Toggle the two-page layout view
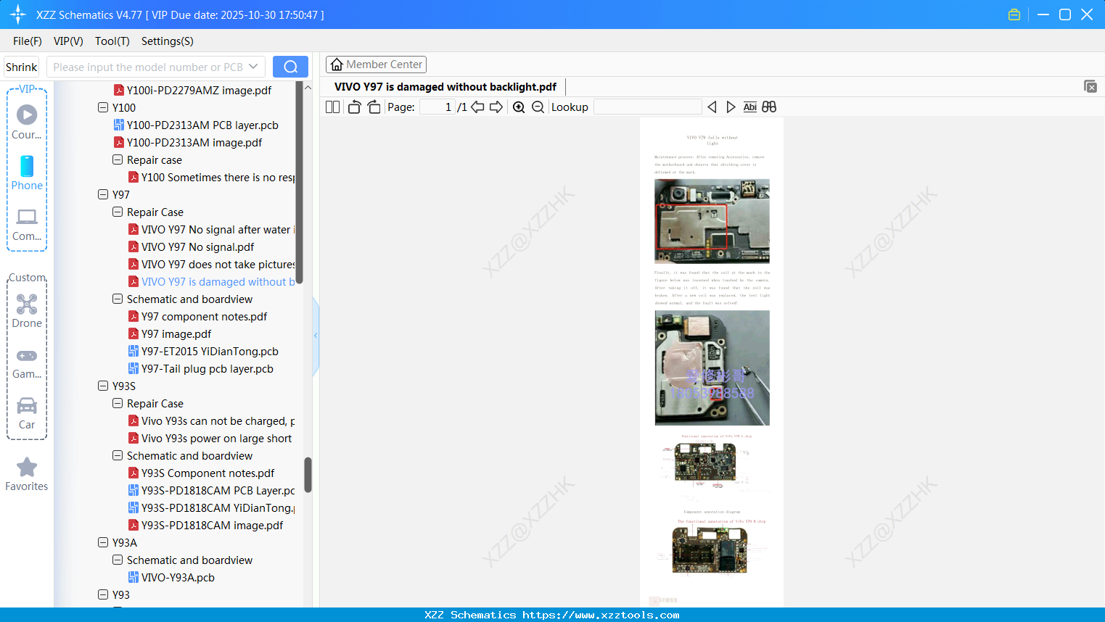 click(x=333, y=107)
